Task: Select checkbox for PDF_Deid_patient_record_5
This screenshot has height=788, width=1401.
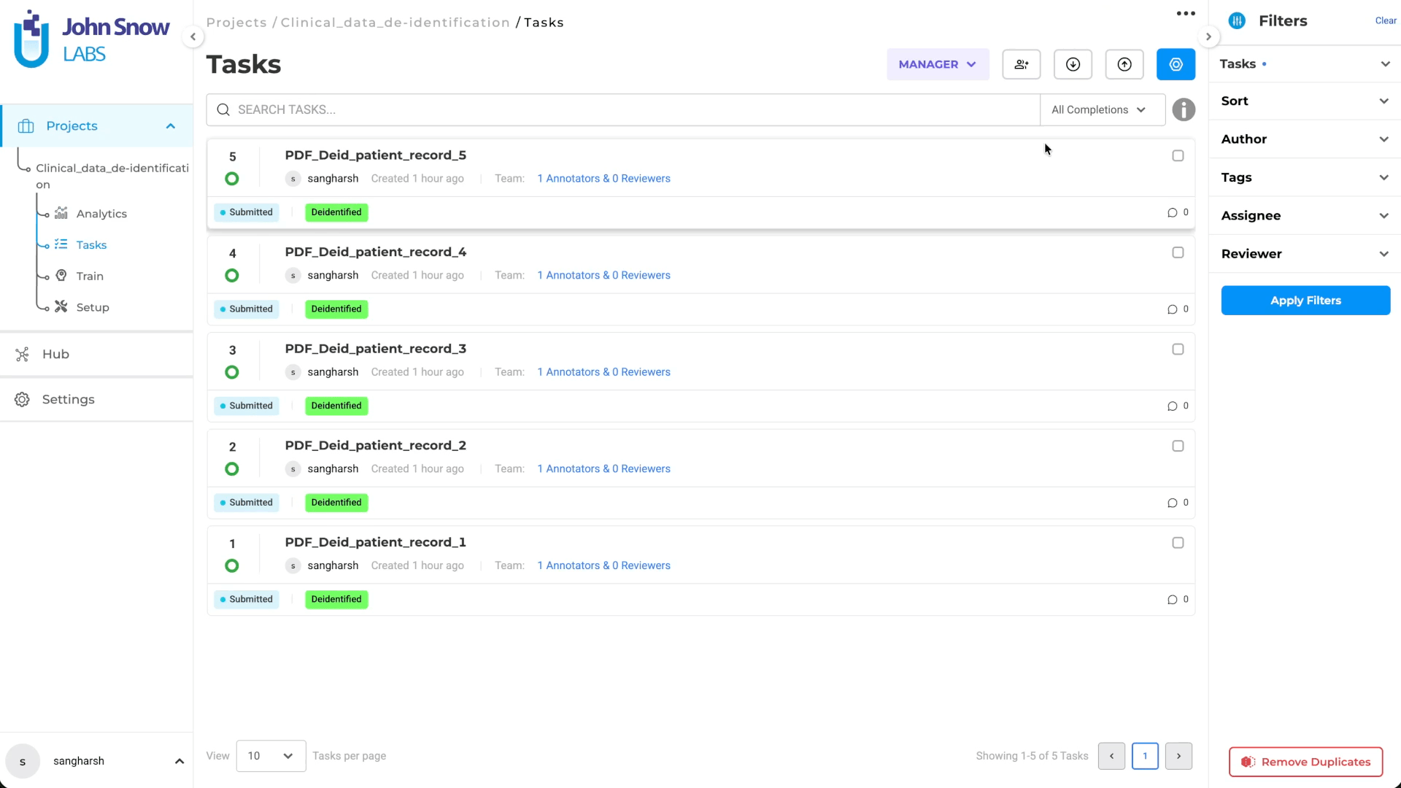Action: click(1178, 155)
